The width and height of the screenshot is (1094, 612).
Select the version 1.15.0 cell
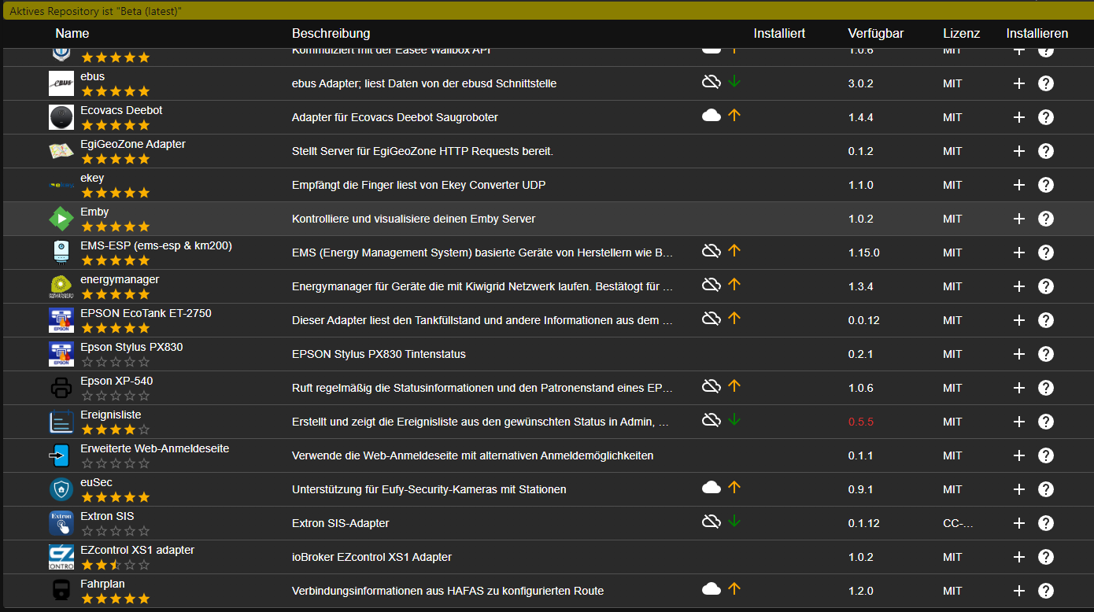coord(864,253)
